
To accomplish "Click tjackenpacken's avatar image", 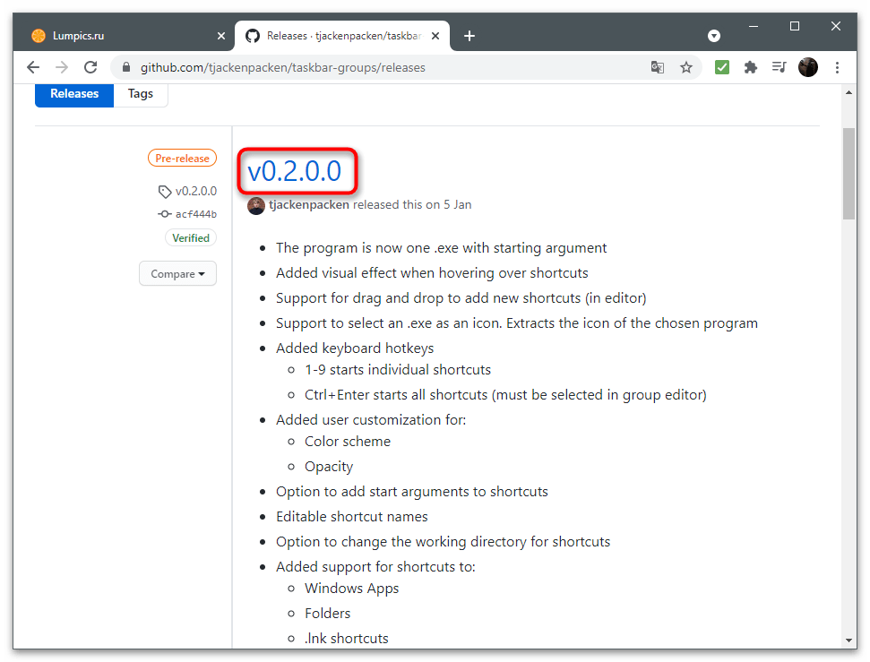I will click(255, 205).
